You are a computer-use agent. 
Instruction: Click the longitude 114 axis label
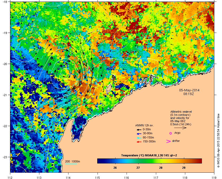(x=68, y=177)
